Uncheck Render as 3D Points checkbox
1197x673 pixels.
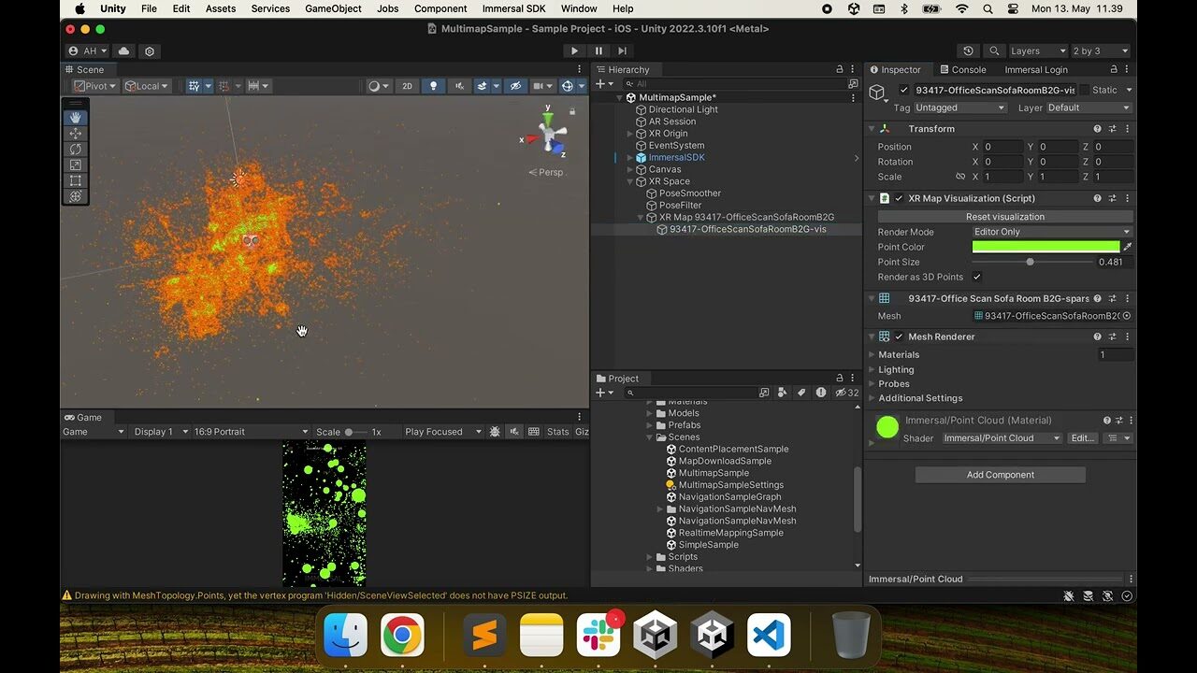977,277
